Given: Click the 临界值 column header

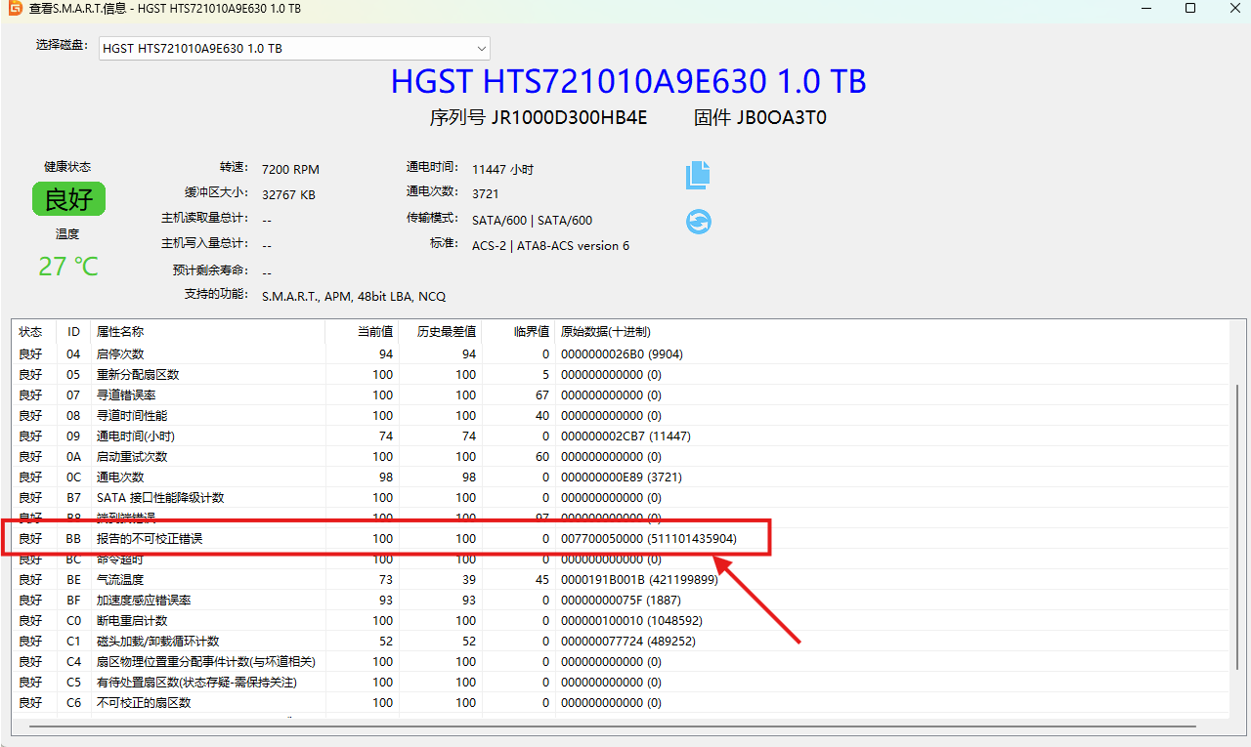Looking at the screenshot, I should [518, 332].
